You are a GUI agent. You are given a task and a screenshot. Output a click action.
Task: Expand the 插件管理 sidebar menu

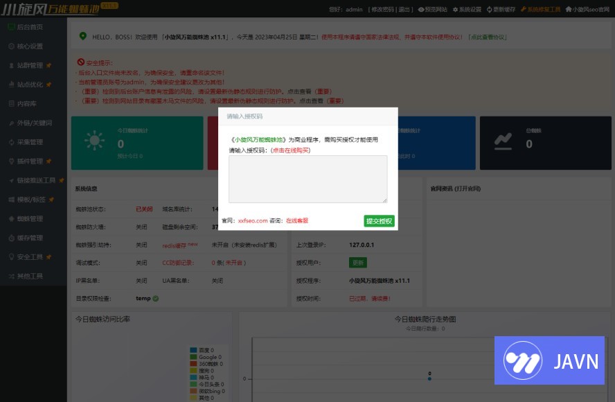[x=30, y=161]
